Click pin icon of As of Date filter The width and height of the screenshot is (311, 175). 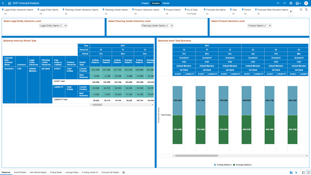(x=186, y=9)
